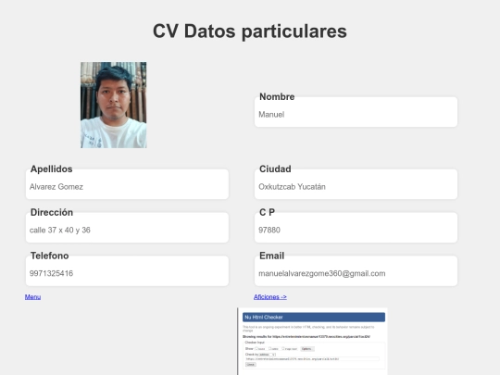Image resolution: width=500 pixels, height=375 pixels.
Task: Open the Menu link
Action: [x=32, y=297]
